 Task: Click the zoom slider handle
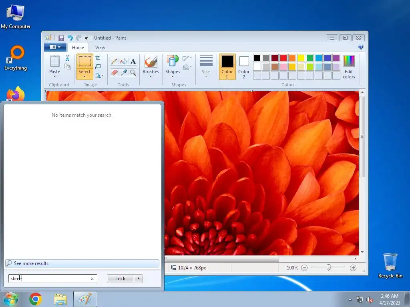[x=328, y=267]
